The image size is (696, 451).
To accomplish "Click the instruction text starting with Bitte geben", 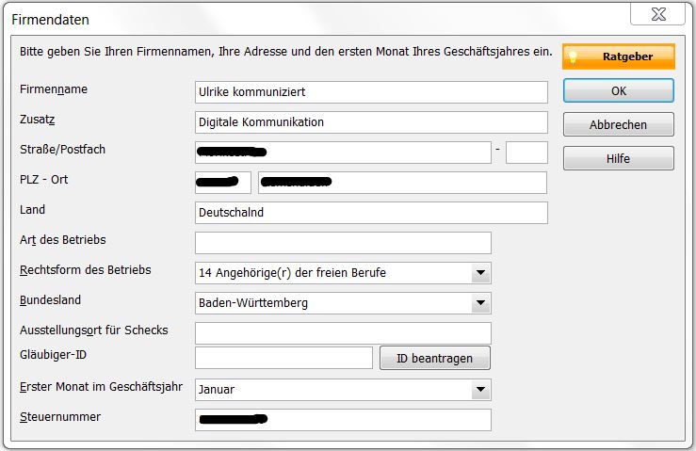I will tap(286, 52).
